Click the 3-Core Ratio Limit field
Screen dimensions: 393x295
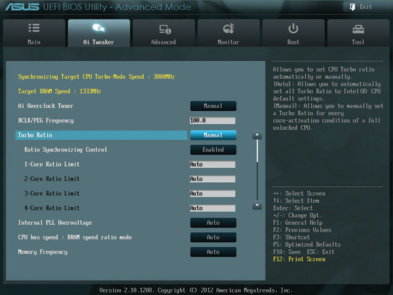(212, 193)
